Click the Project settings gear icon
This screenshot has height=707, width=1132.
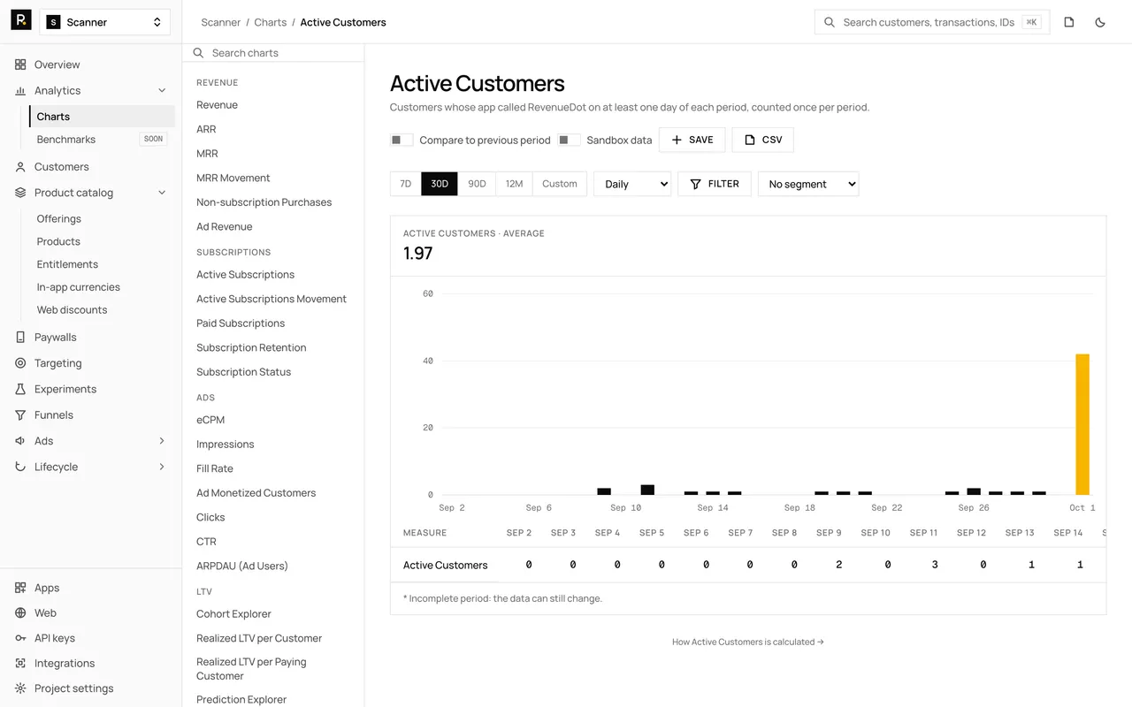tap(20, 688)
